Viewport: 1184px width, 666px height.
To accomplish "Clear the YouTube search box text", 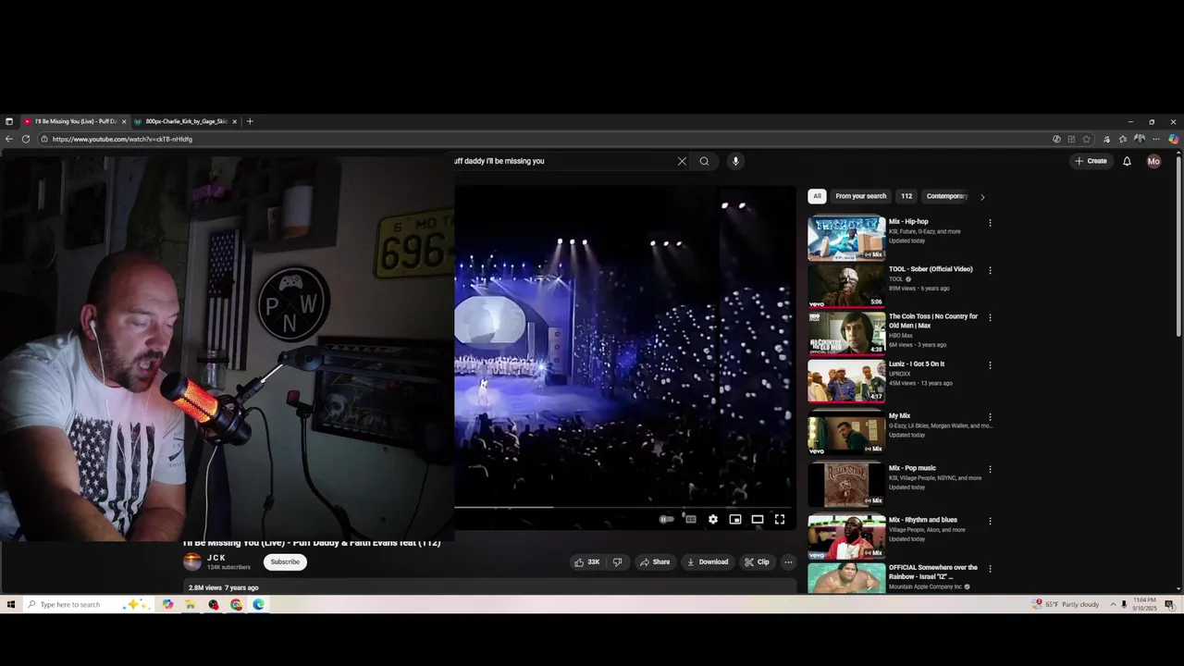I will (682, 161).
